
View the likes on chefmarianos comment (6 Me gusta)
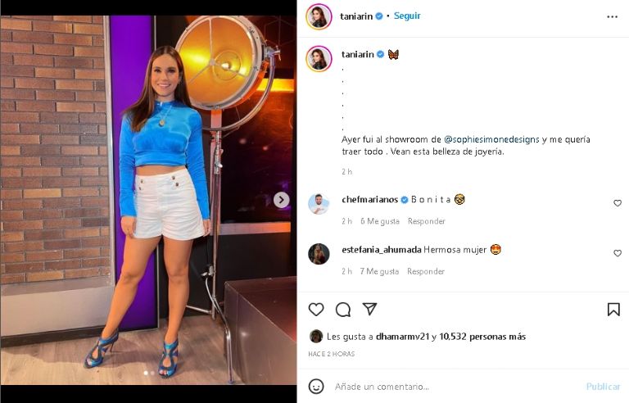[380, 221]
